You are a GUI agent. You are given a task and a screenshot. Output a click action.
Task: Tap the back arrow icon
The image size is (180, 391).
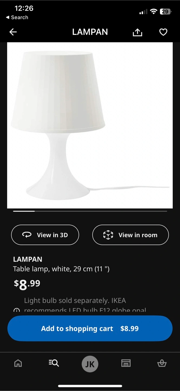(x=13, y=32)
